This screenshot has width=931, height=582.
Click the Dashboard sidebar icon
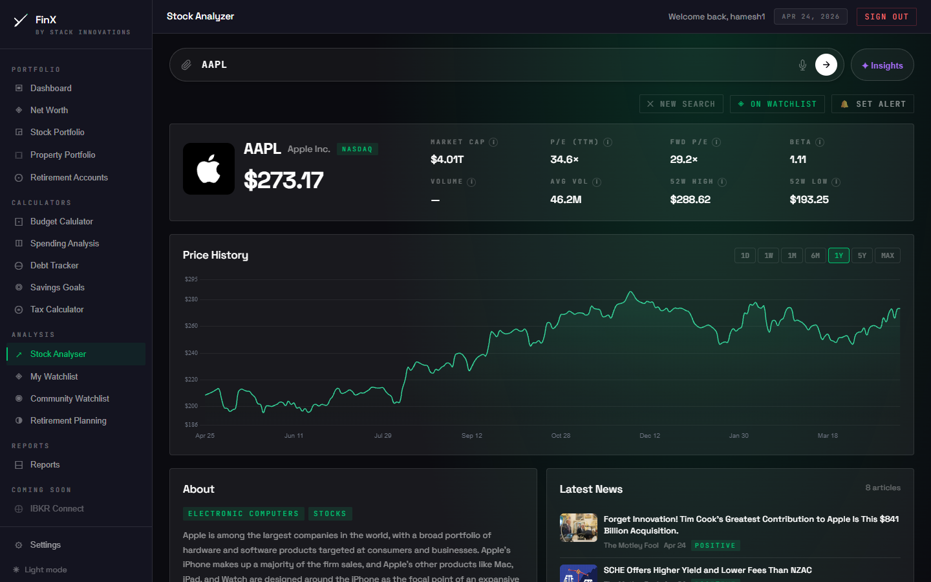point(19,88)
